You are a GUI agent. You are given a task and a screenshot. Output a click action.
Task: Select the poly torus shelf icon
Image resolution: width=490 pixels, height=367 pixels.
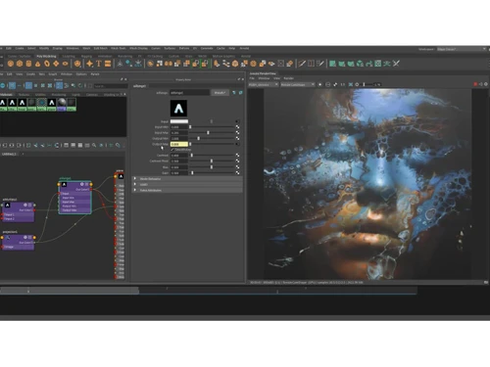pos(47,64)
